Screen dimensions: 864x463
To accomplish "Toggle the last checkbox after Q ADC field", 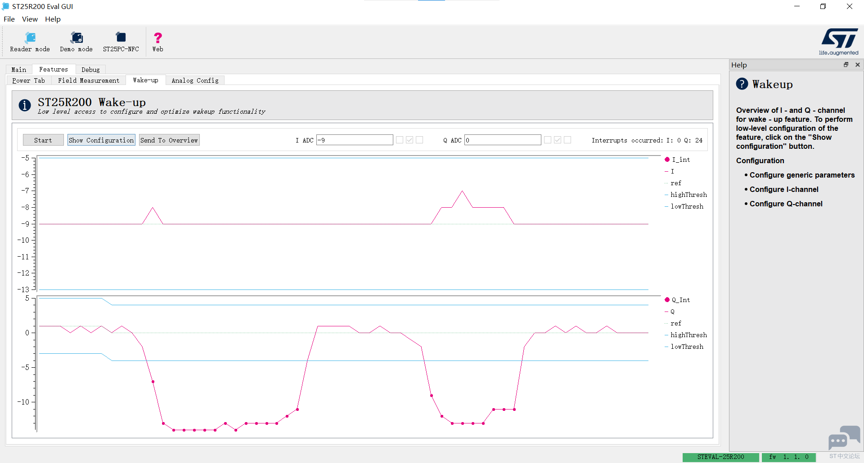I will 567,140.
